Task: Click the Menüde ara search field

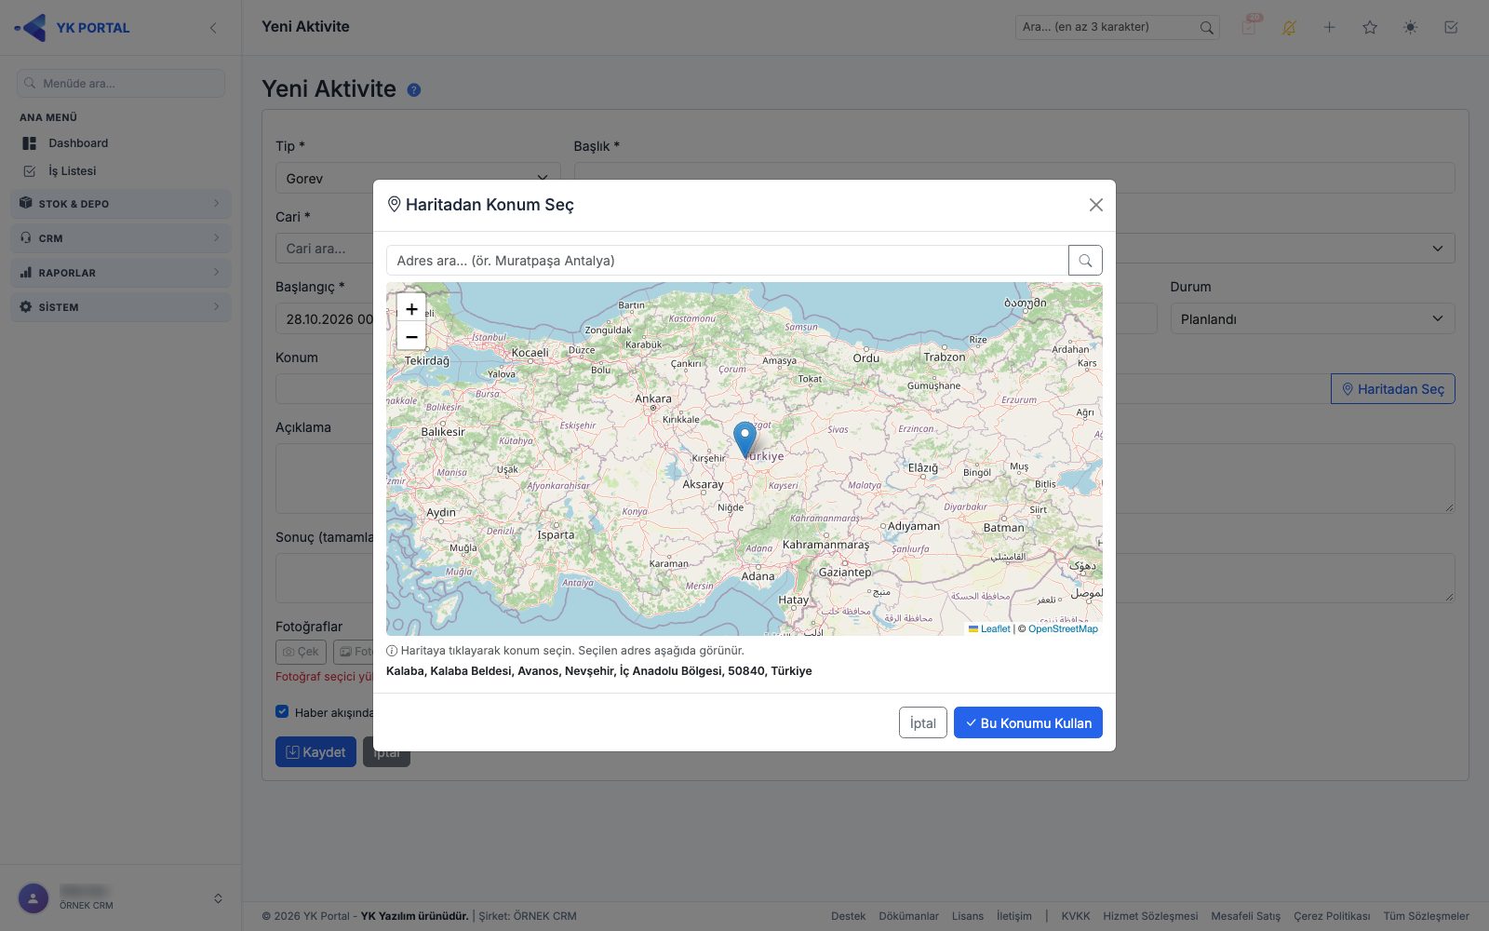Action: click(121, 83)
